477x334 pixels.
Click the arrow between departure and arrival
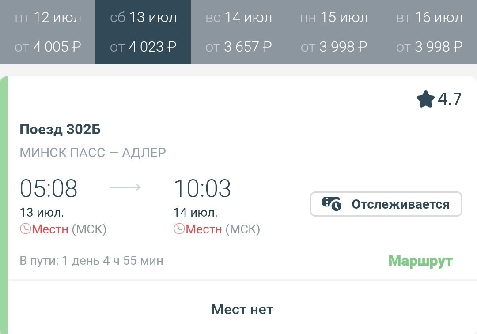pos(125,188)
